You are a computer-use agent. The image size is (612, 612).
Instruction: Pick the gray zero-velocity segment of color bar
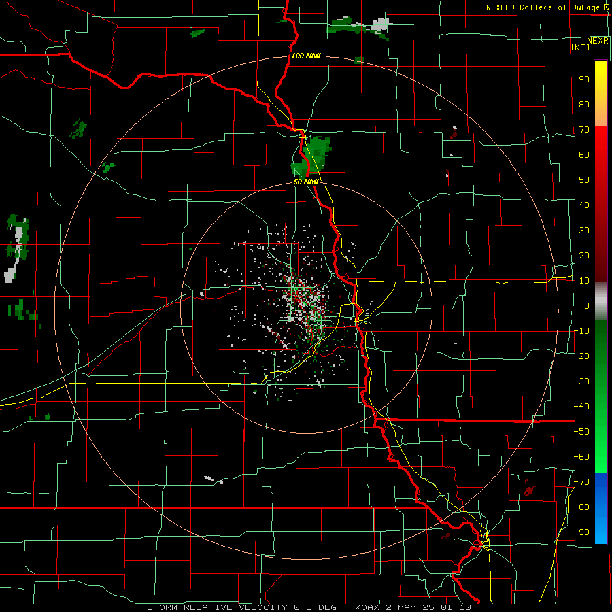point(600,301)
